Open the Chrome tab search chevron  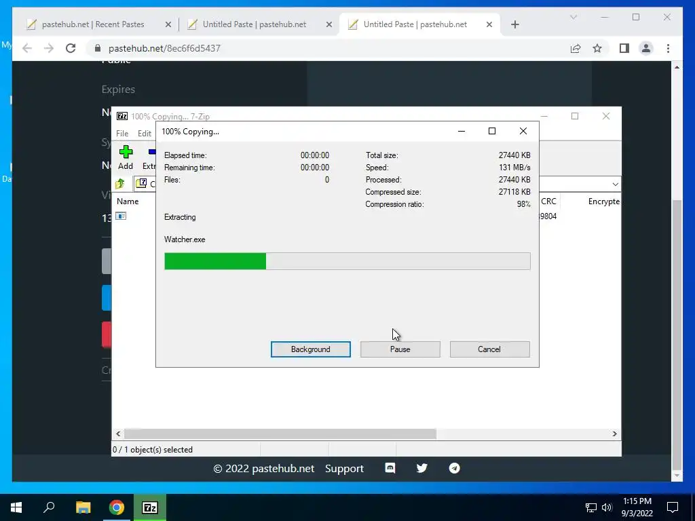573,17
